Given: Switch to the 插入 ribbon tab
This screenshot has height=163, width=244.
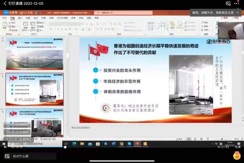Looking at the screenshot, I should coord(20,18).
